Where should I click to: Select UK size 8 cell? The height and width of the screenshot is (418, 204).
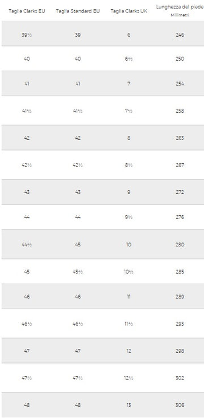[x=129, y=138]
